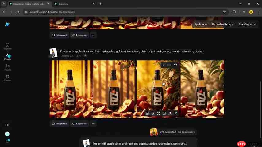This screenshot has height=147, width=262.
Task: Click upper Edit prompt button under apple slices
Action: coord(59,35)
